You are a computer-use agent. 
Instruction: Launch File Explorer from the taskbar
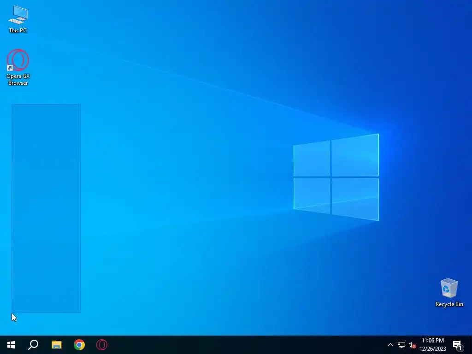[56, 345]
